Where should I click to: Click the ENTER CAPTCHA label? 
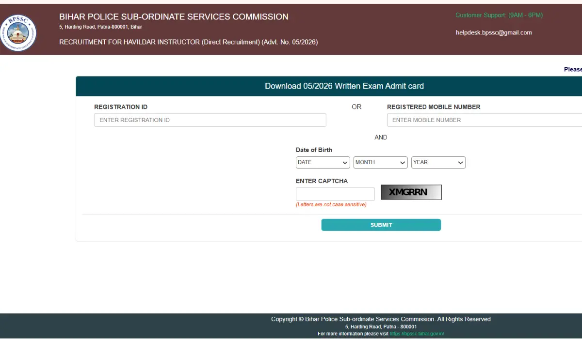pyautogui.click(x=322, y=181)
